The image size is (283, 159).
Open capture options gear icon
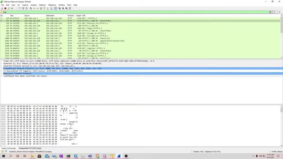point(12,8)
